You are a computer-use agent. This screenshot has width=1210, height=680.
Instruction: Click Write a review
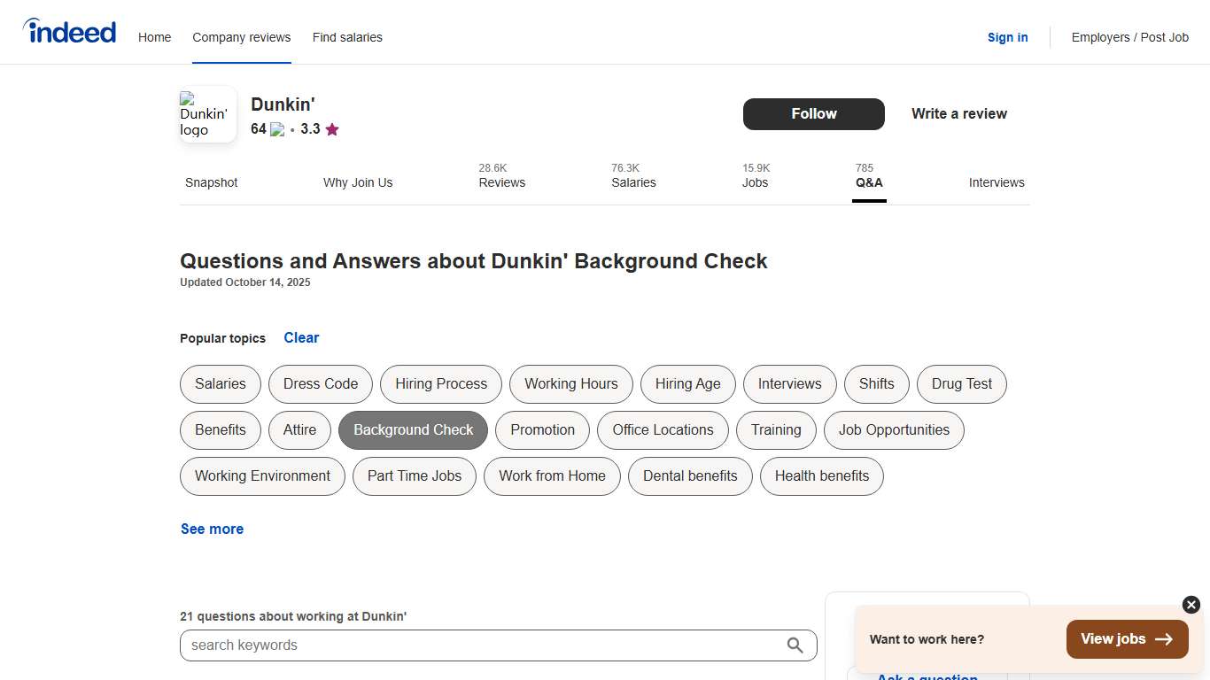[958, 113]
